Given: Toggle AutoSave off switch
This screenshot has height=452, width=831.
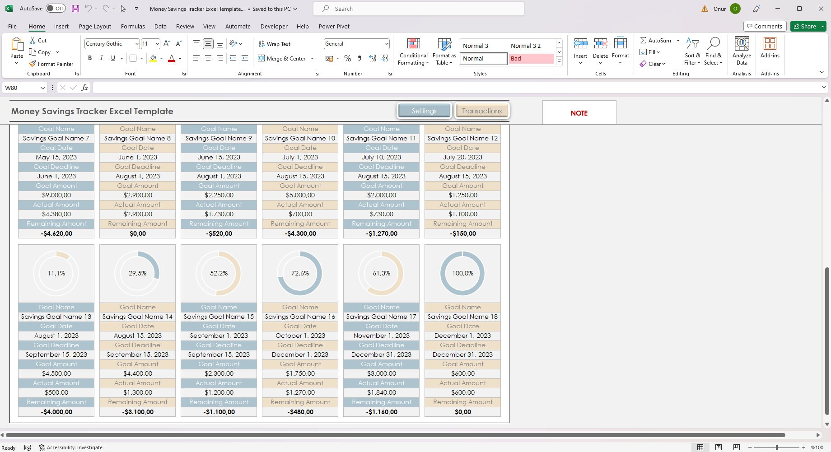Looking at the screenshot, I should (x=55, y=8).
